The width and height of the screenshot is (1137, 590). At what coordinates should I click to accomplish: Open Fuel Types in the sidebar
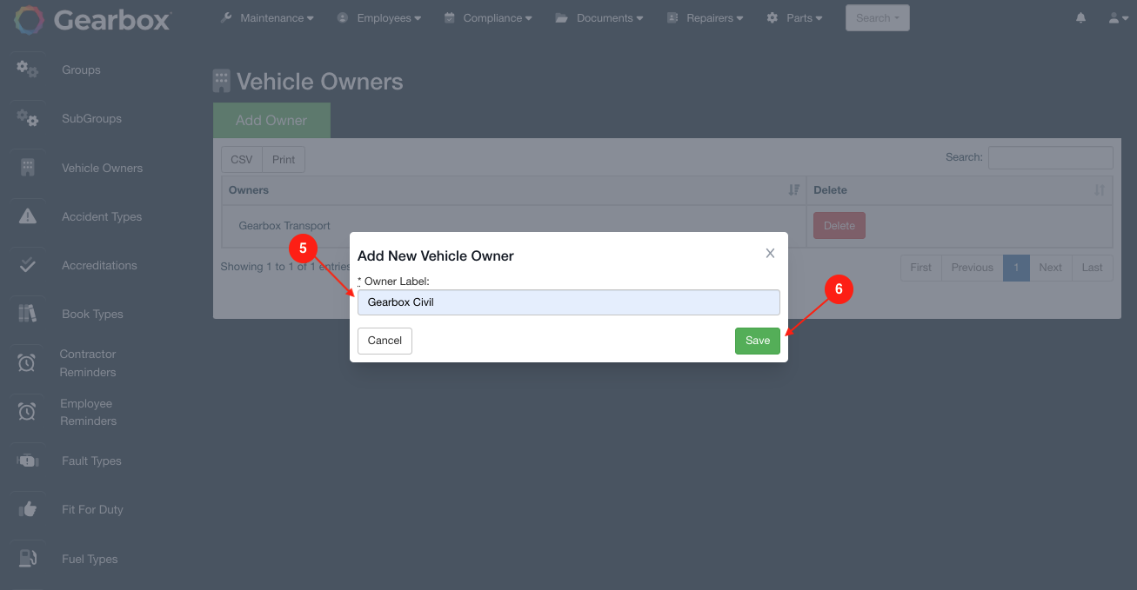tap(90, 559)
